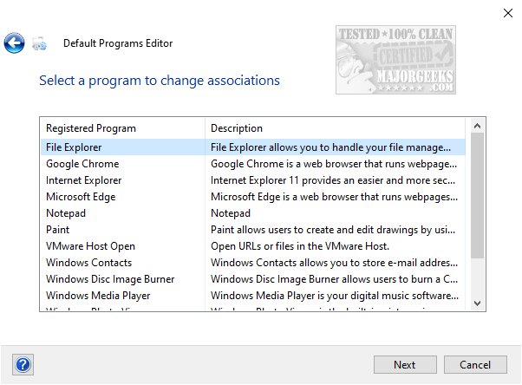Screen dimensions: 522x385
Task: Sort by the Registered Program column header
Action: (122, 128)
